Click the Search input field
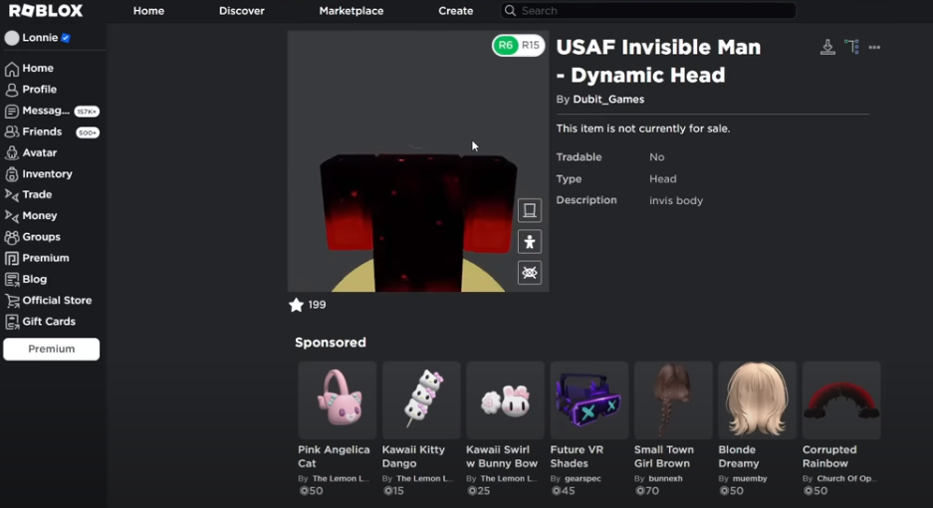This screenshot has width=933, height=508. click(x=648, y=11)
